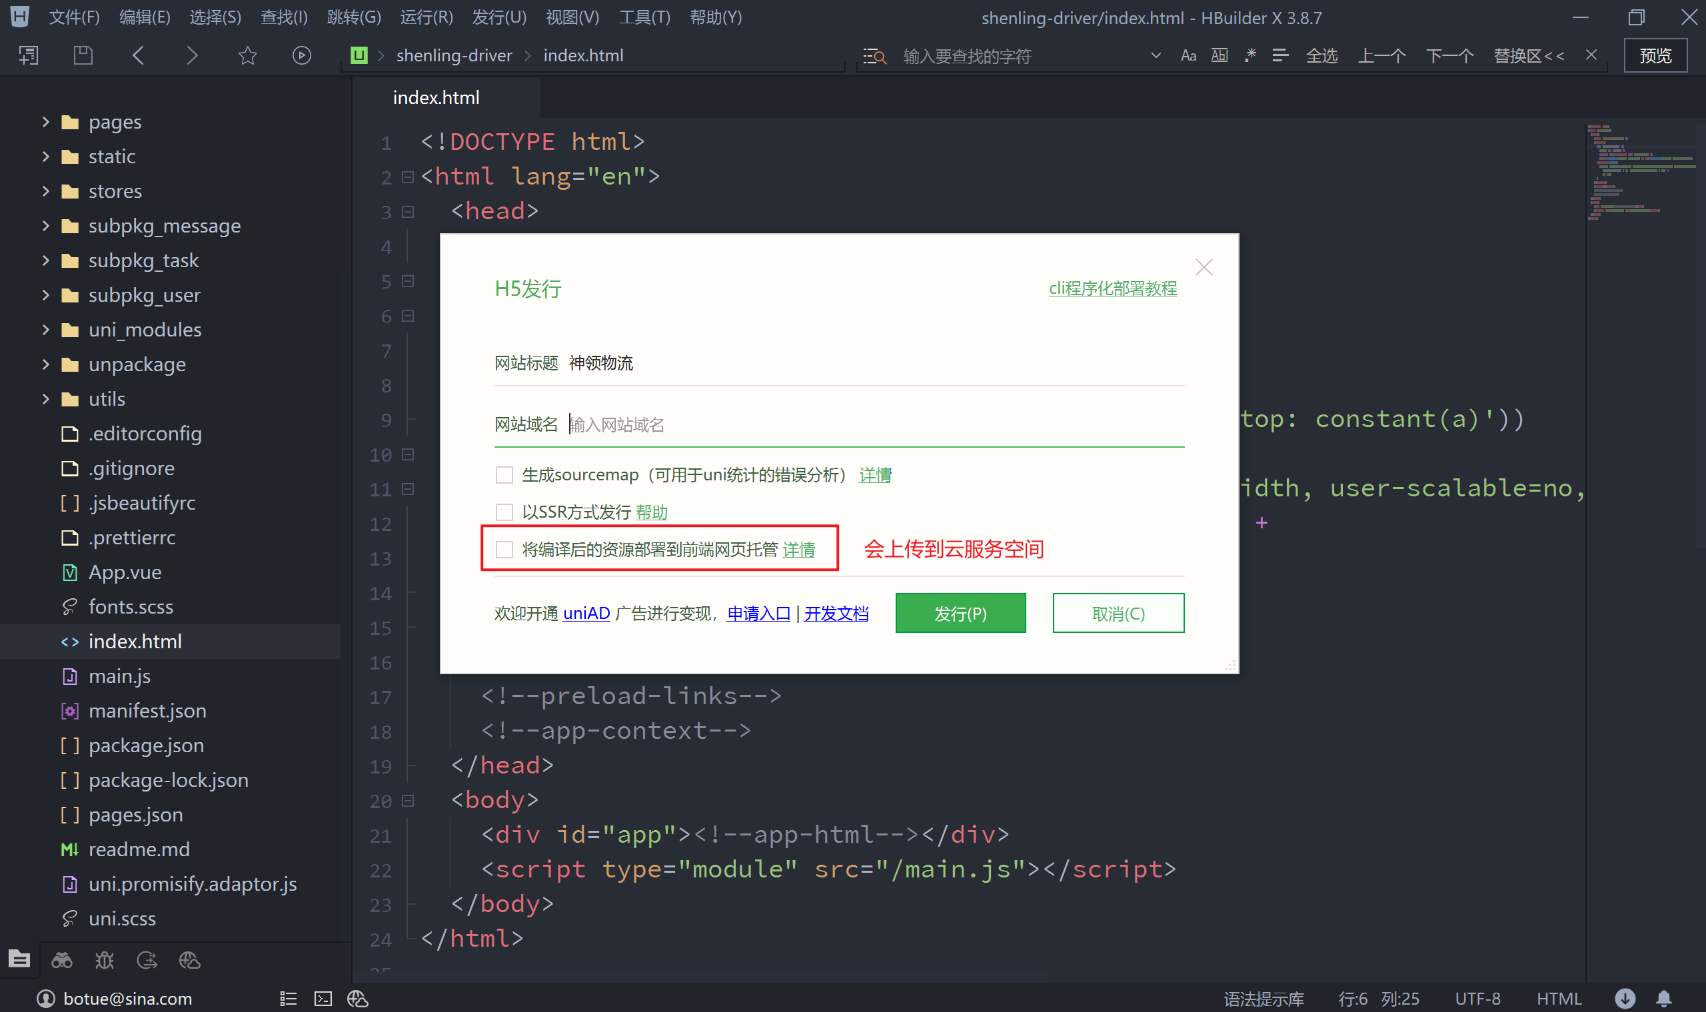
Task: Click the bookmark star icon
Action: click(x=247, y=55)
